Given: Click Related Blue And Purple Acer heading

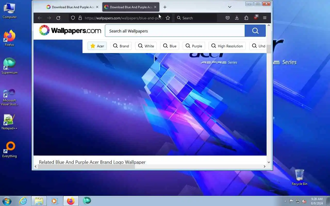Looking at the screenshot, I should click(92, 162).
